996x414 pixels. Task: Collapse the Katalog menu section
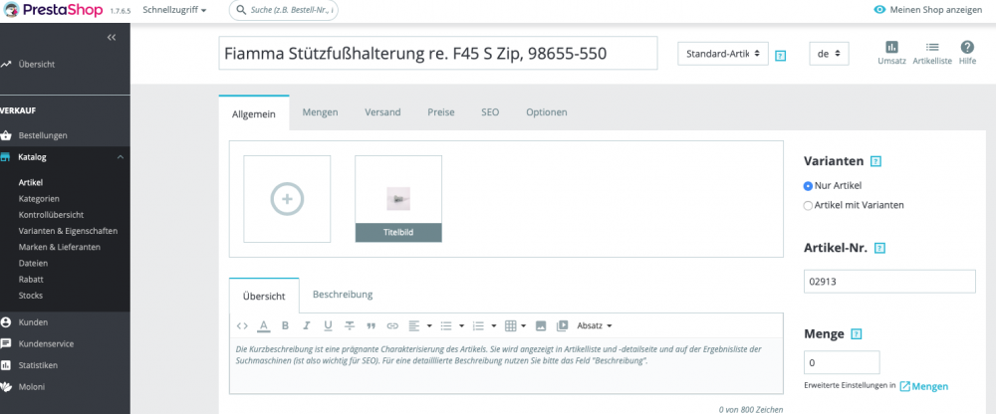[121, 157]
